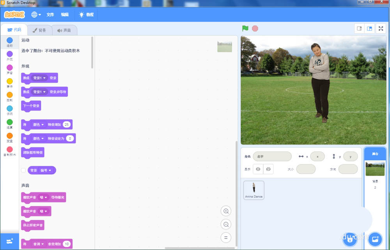This screenshot has width=390, height=250.
Task: Open the add extension button
Action: coord(9,241)
